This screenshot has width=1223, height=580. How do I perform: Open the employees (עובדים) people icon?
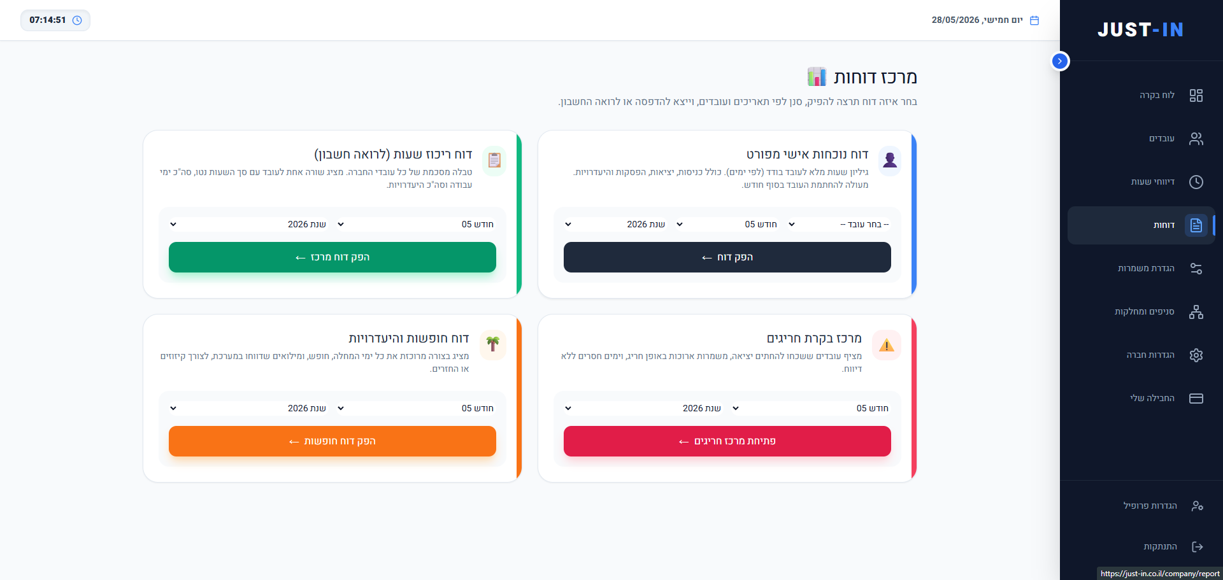[1196, 139]
